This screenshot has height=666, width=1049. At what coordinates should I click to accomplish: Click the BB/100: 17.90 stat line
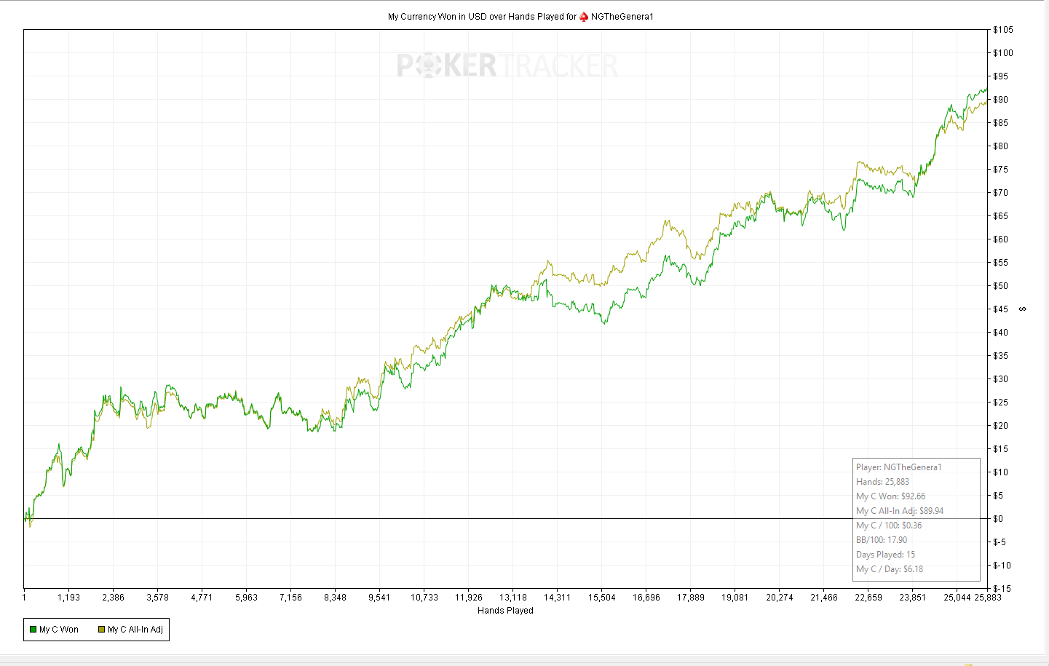pyautogui.click(x=882, y=540)
